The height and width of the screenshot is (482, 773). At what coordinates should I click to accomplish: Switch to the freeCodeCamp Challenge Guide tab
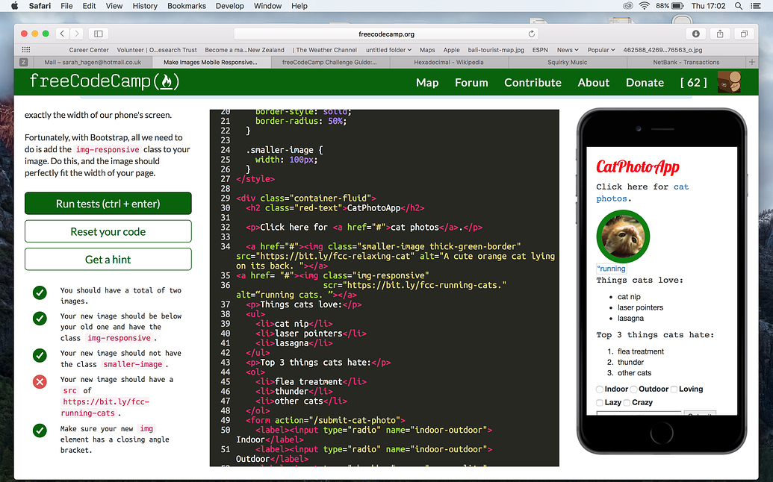click(x=329, y=62)
